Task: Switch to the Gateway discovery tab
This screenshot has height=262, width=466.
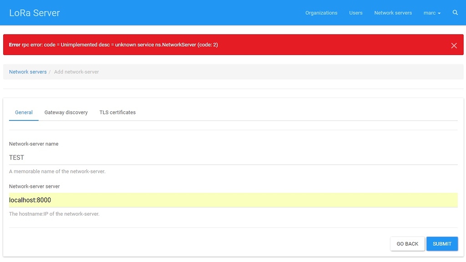Action: 66,112
